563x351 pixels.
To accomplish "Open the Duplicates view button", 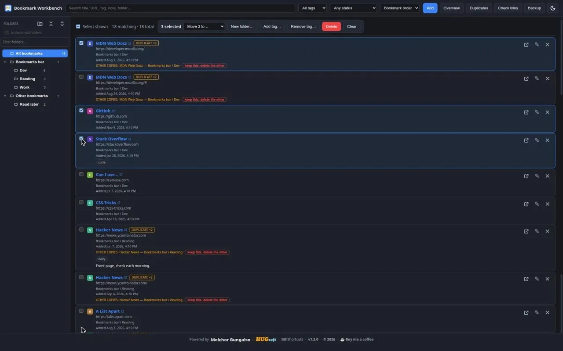I will click(x=479, y=8).
